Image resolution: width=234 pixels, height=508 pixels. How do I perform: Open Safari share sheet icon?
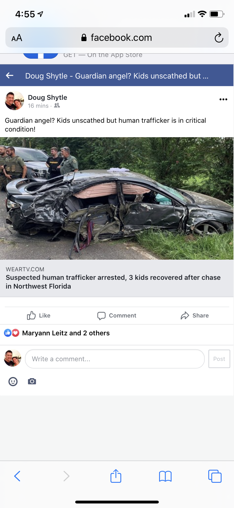[x=116, y=476]
